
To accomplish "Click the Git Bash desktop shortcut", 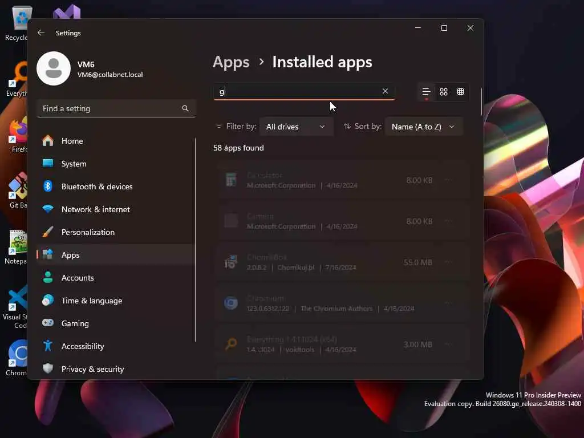I will [18, 190].
